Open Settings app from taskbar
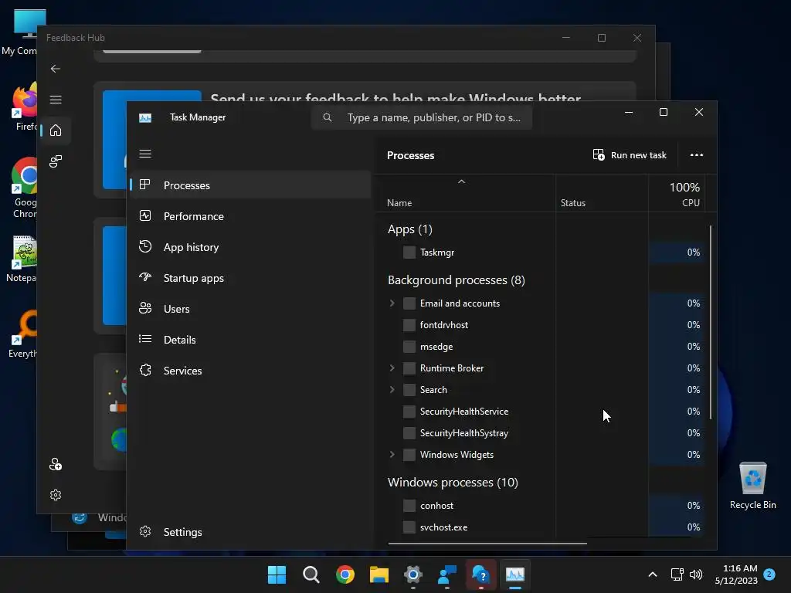791x593 pixels. [x=413, y=574]
